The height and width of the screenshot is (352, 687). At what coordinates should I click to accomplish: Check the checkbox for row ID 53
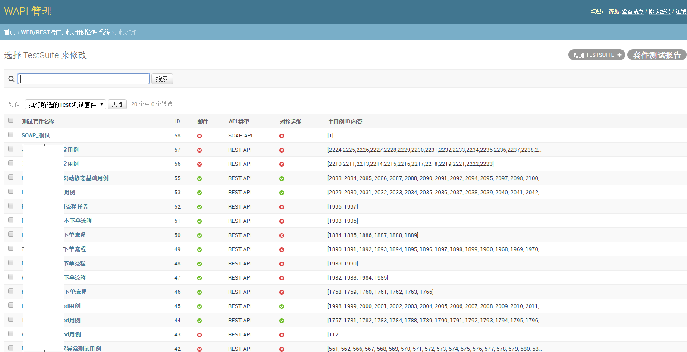(x=11, y=191)
